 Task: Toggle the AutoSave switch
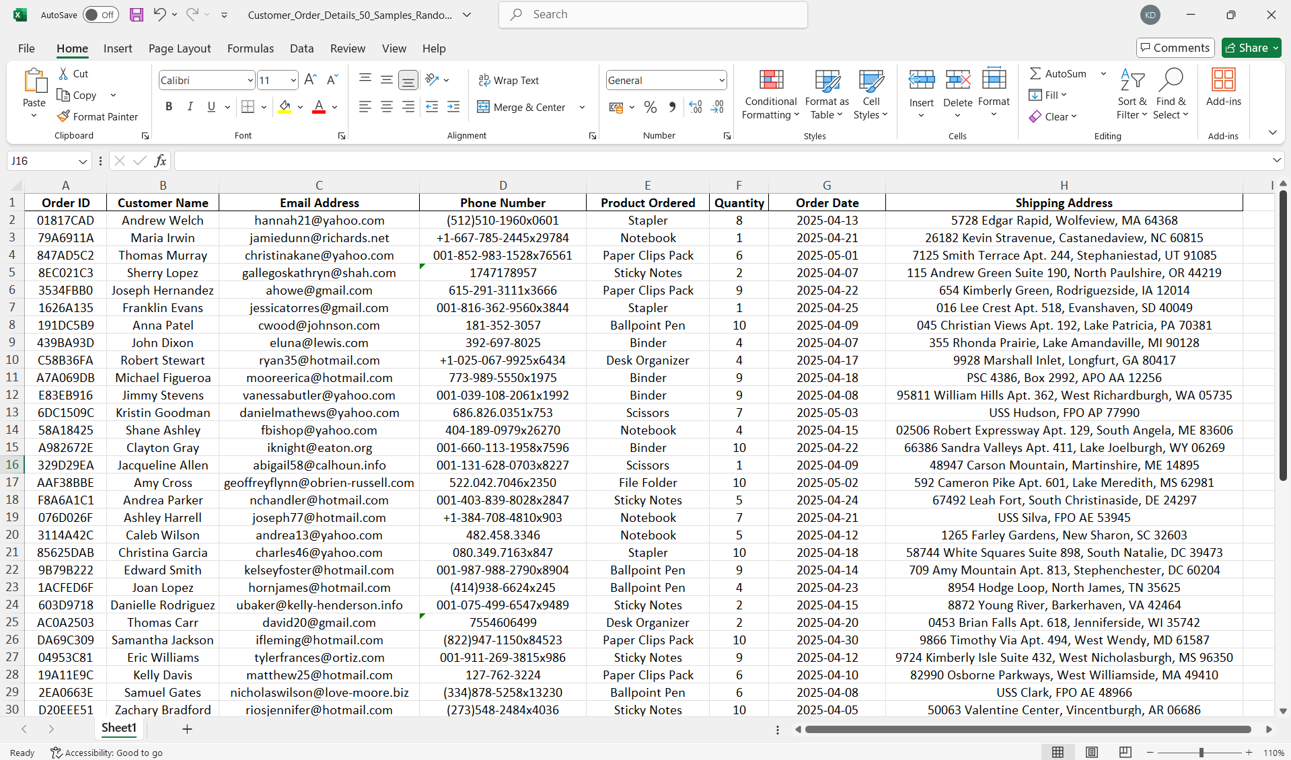101,15
